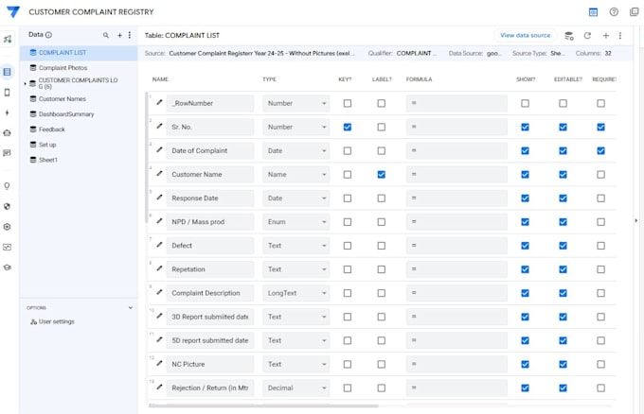Screen dimensions: 644x414
Task: Open the Manage monitor icon in sidebar
Action: point(7,247)
